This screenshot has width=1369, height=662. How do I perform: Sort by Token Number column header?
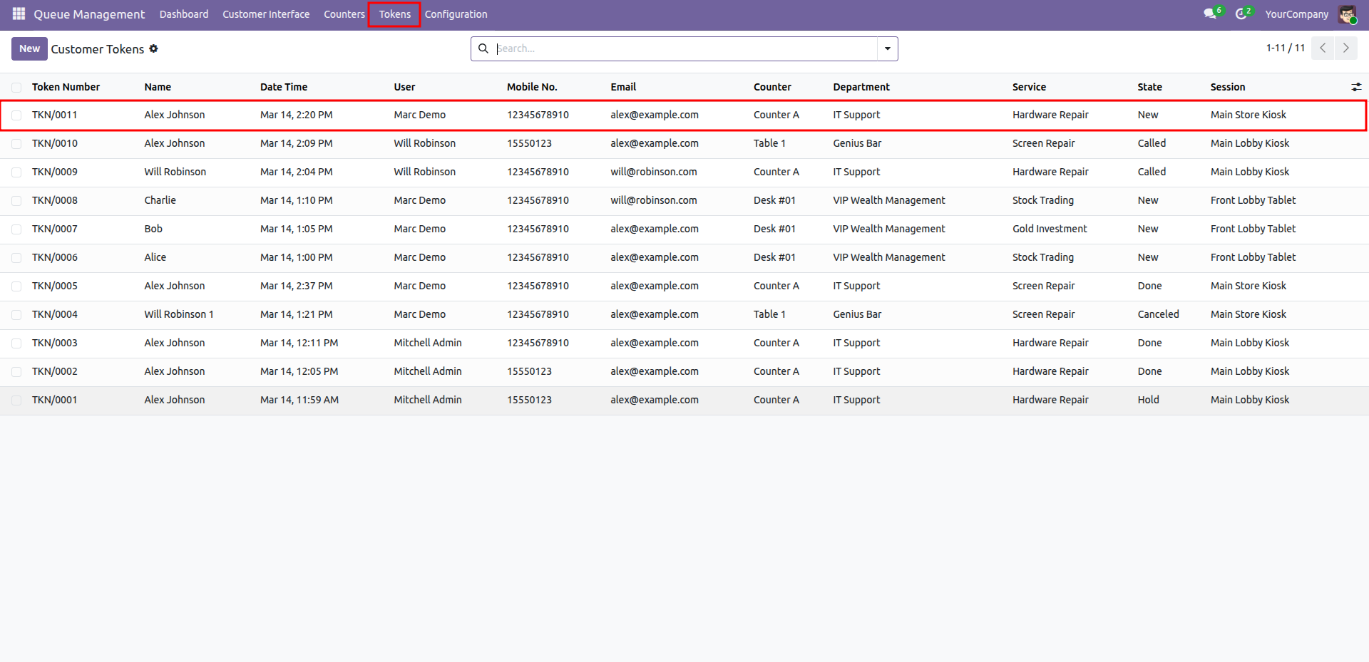[66, 87]
